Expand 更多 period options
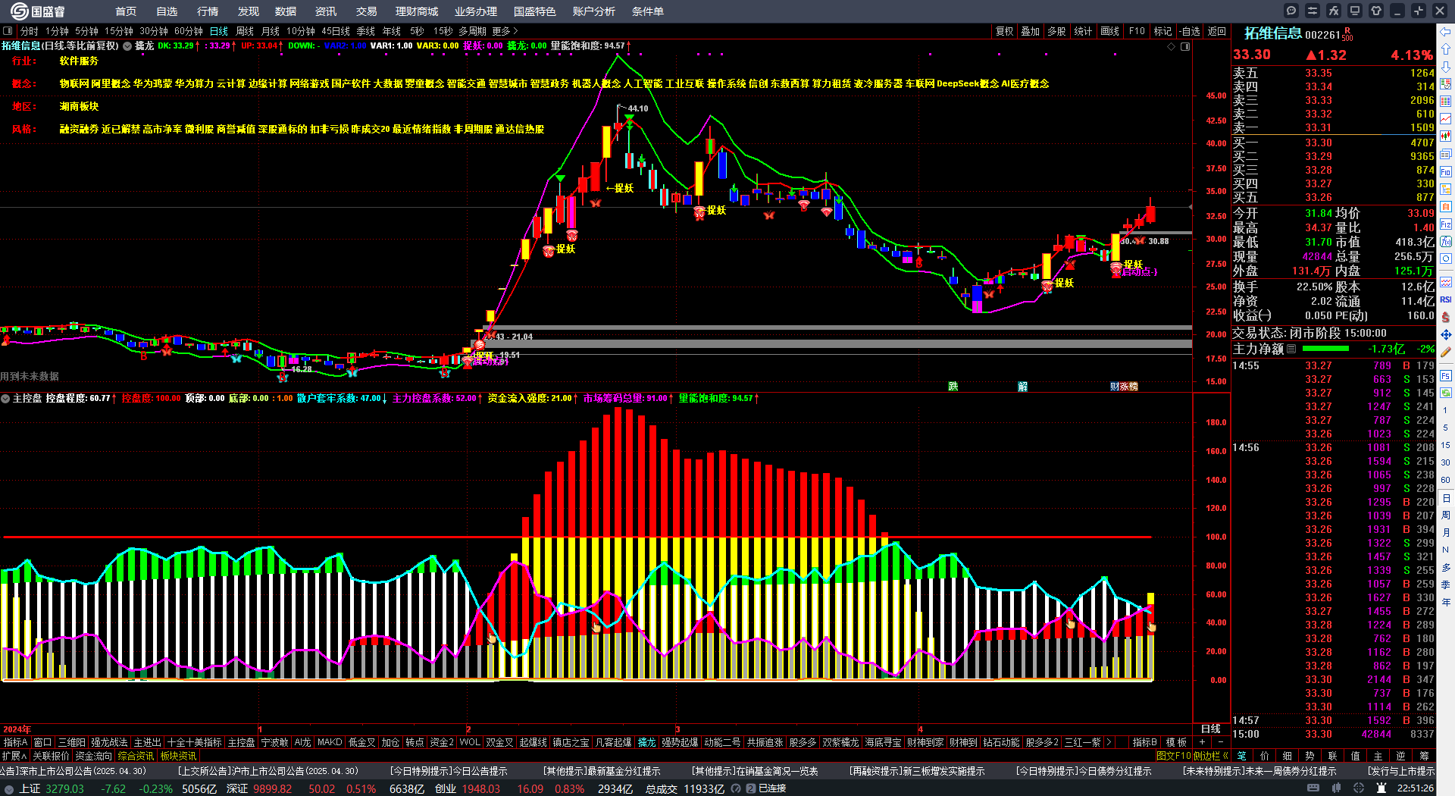Screen dimensions: 1455x796 pyautogui.click(x=505, y=31)
